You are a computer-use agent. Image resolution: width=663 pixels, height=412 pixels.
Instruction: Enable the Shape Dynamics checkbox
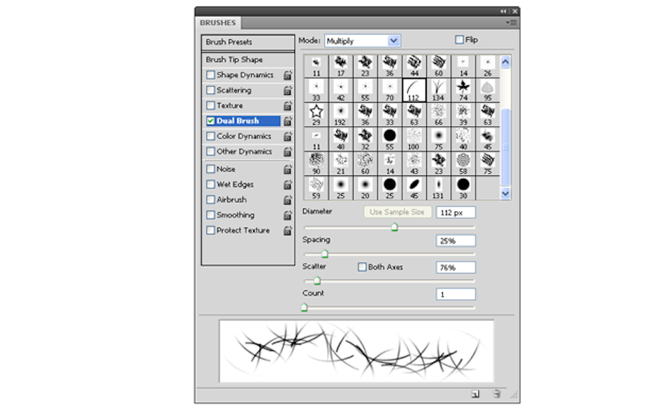210,75
